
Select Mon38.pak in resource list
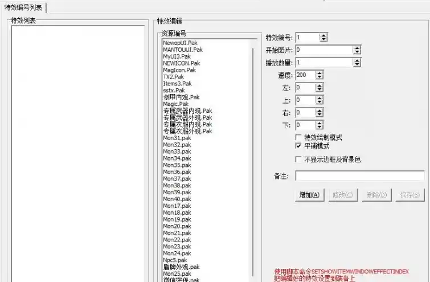coord(177,186)
